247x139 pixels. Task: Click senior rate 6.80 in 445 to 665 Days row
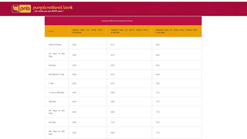click(112, 132)
